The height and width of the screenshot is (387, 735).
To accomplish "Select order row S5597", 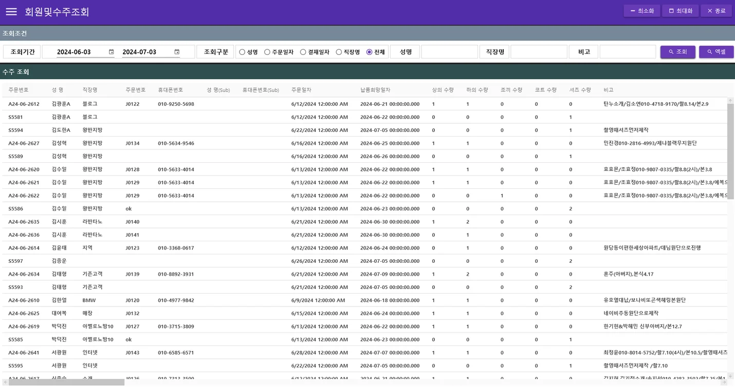I will point(364,261).
